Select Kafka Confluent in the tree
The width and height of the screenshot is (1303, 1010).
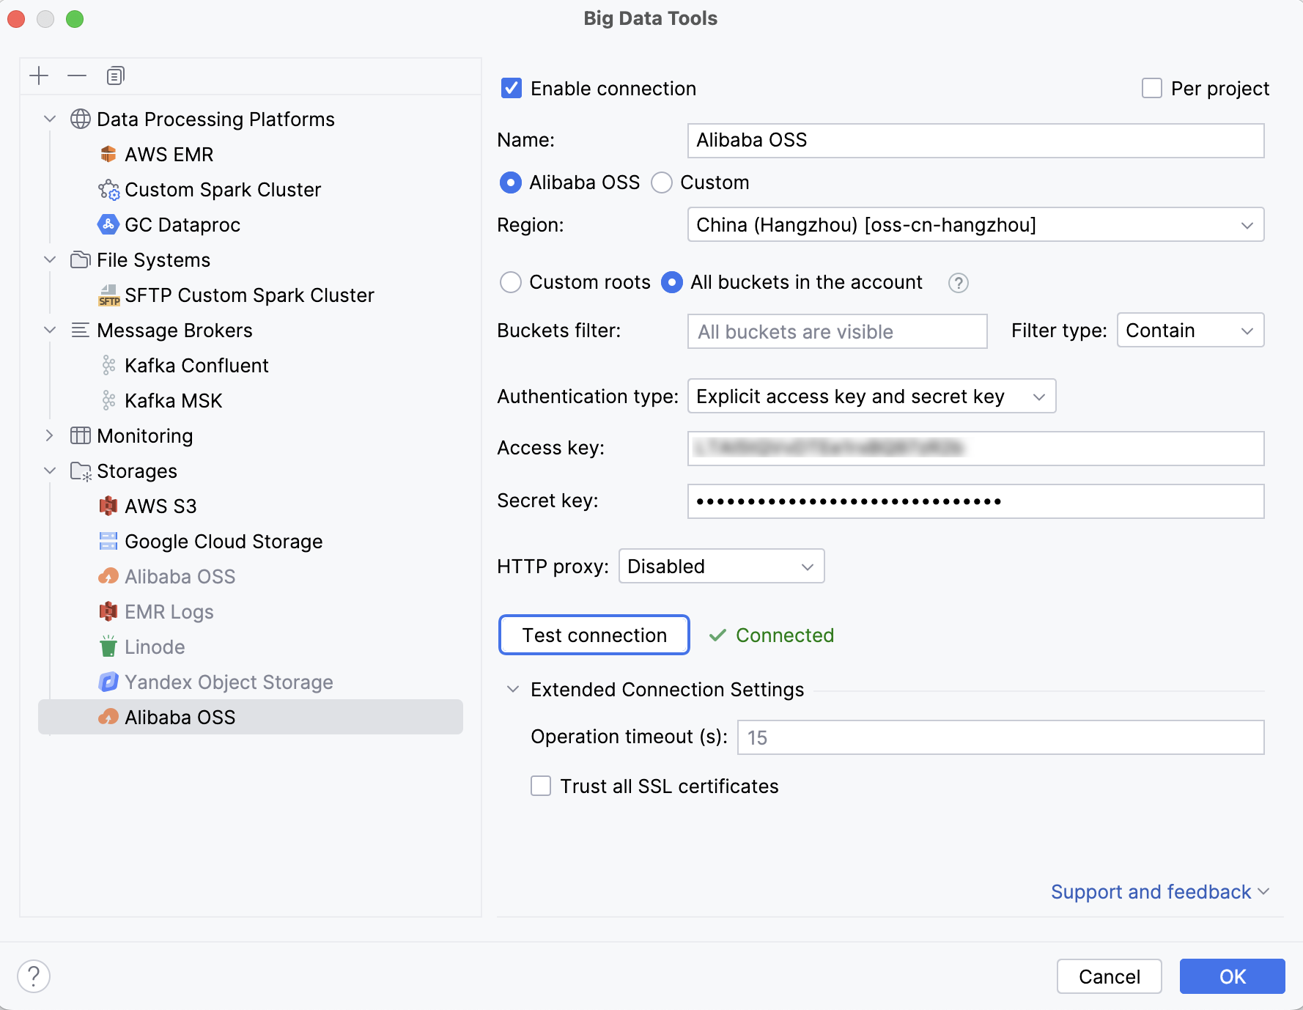click(x=196, y=365)
